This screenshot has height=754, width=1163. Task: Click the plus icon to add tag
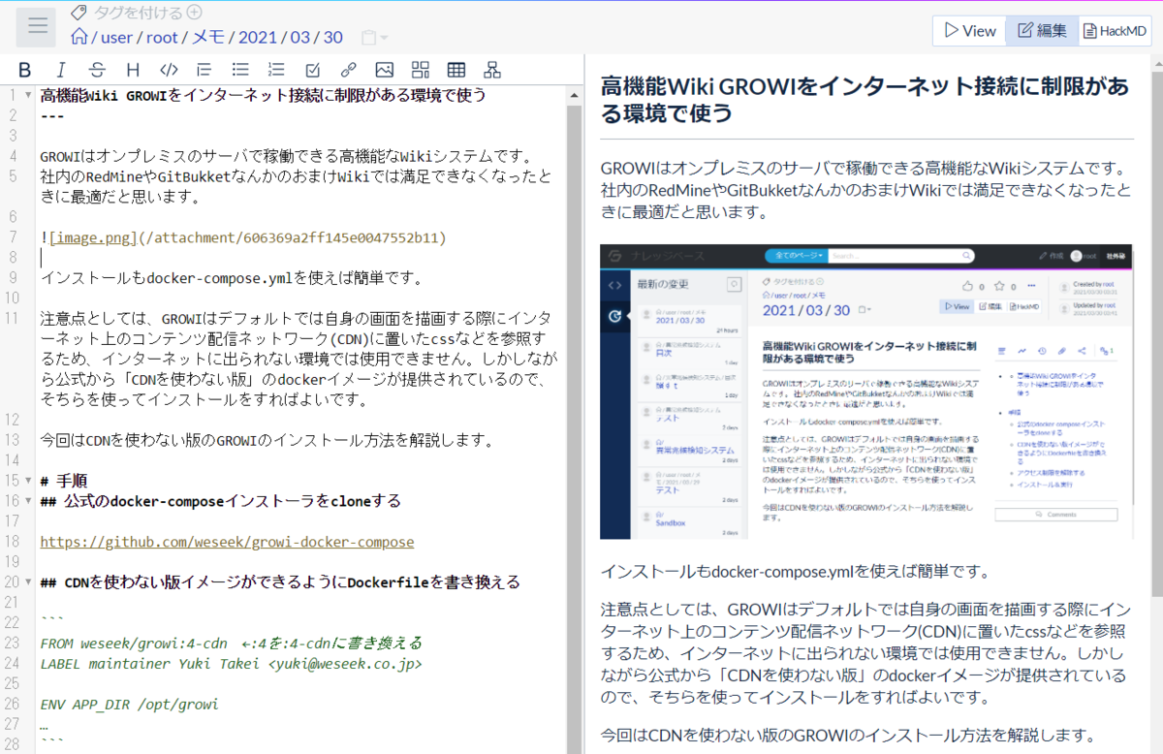point(194,13)
